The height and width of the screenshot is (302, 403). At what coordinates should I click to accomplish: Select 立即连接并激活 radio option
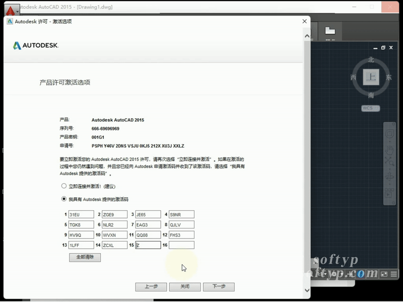64,186
